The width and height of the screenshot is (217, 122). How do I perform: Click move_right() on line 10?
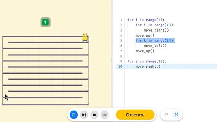click(x=148, y=66)
